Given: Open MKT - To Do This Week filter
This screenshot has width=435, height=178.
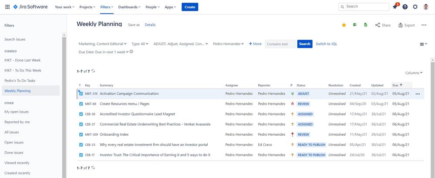Looking at the screenshot, I should point(23,70).
